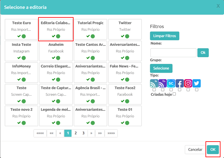Select the RSS Import type icon

click(x=154, y=83)
